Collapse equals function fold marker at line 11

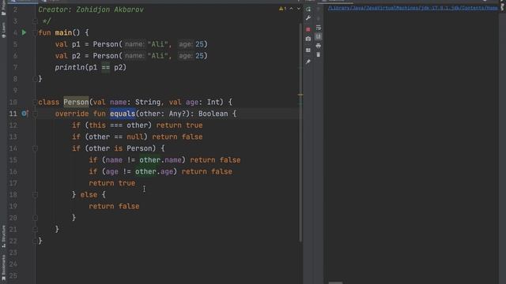pyautogui.click(x=35, y=114)
